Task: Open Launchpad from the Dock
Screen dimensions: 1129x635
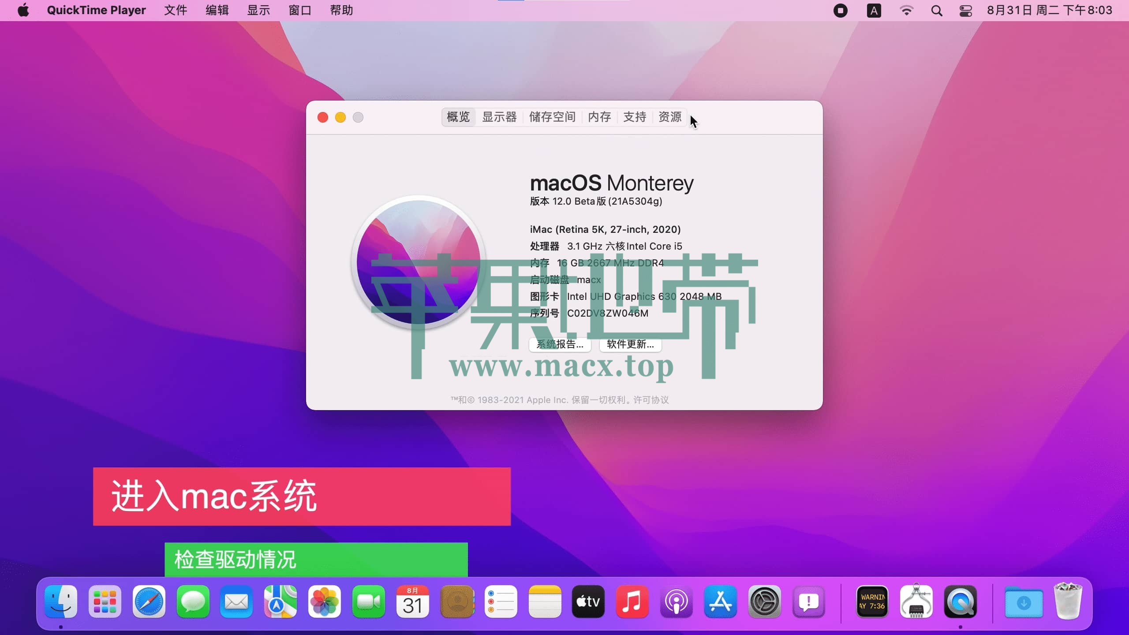Action: (105, 601)
